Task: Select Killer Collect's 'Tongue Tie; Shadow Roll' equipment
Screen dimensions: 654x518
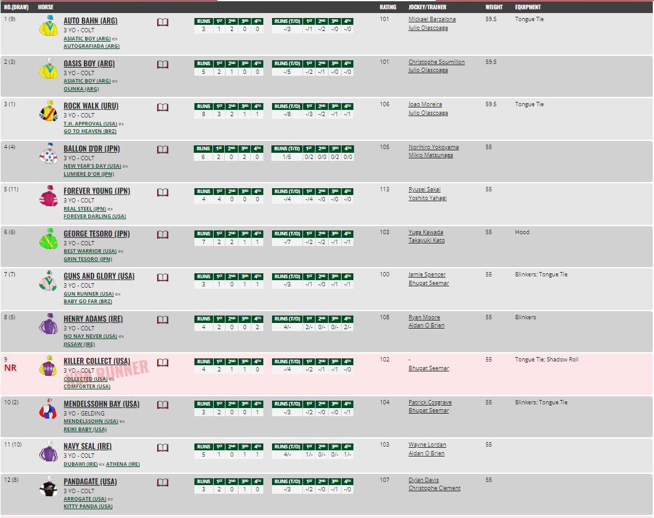Action: tap(547, 360)
